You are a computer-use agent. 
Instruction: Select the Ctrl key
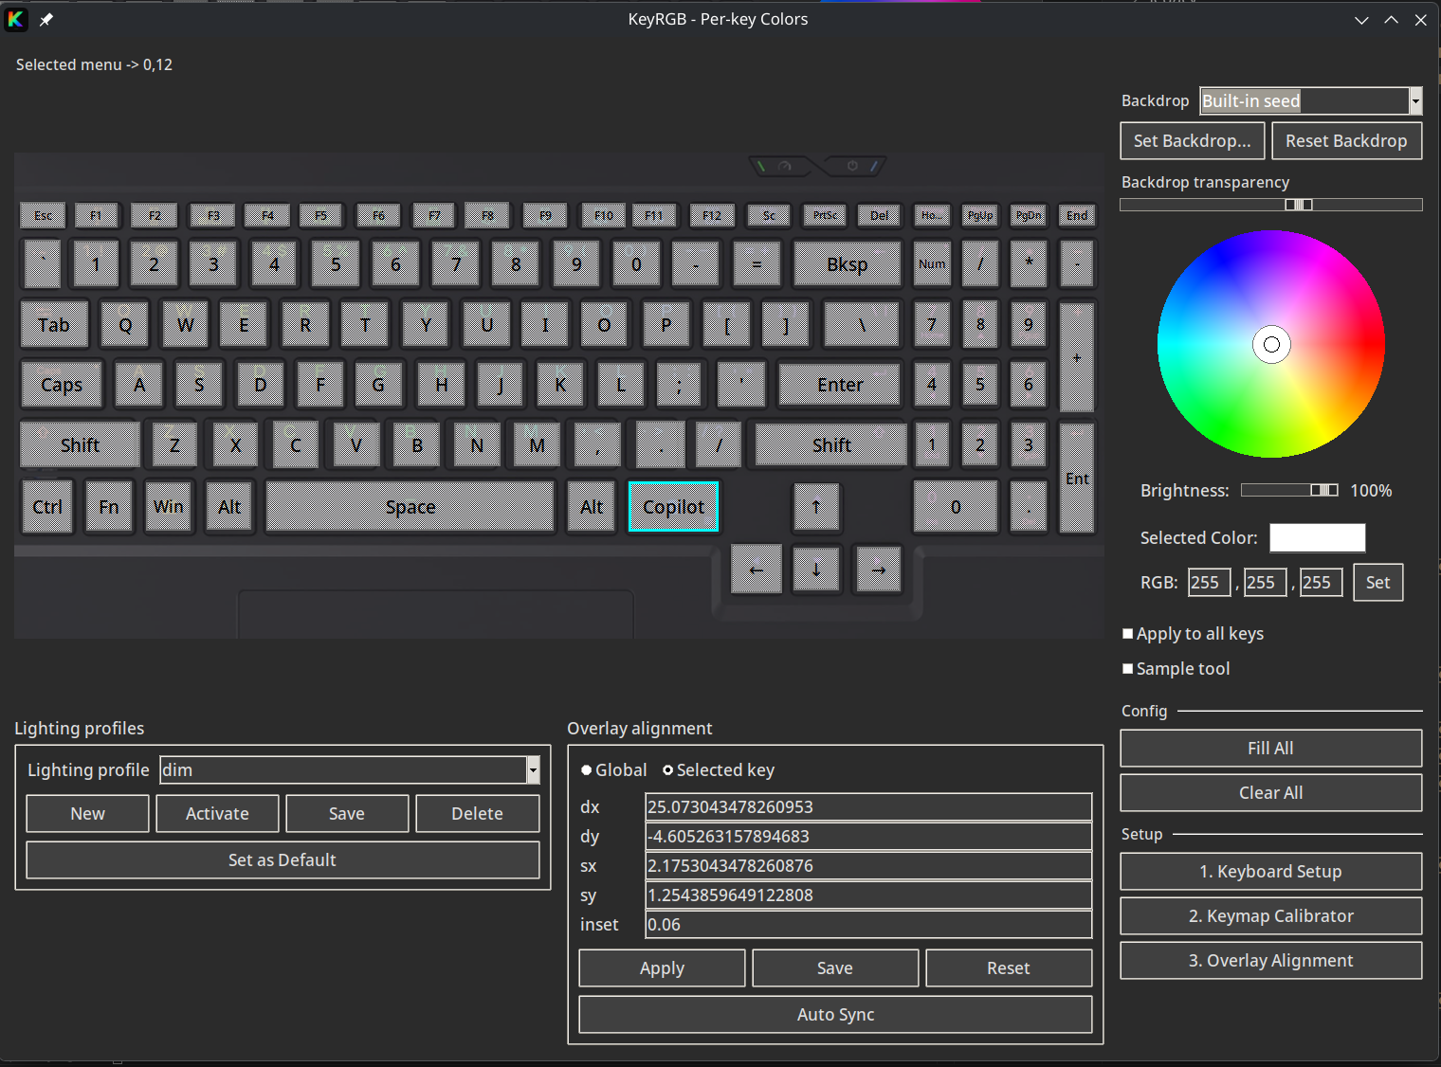[46, 507]
